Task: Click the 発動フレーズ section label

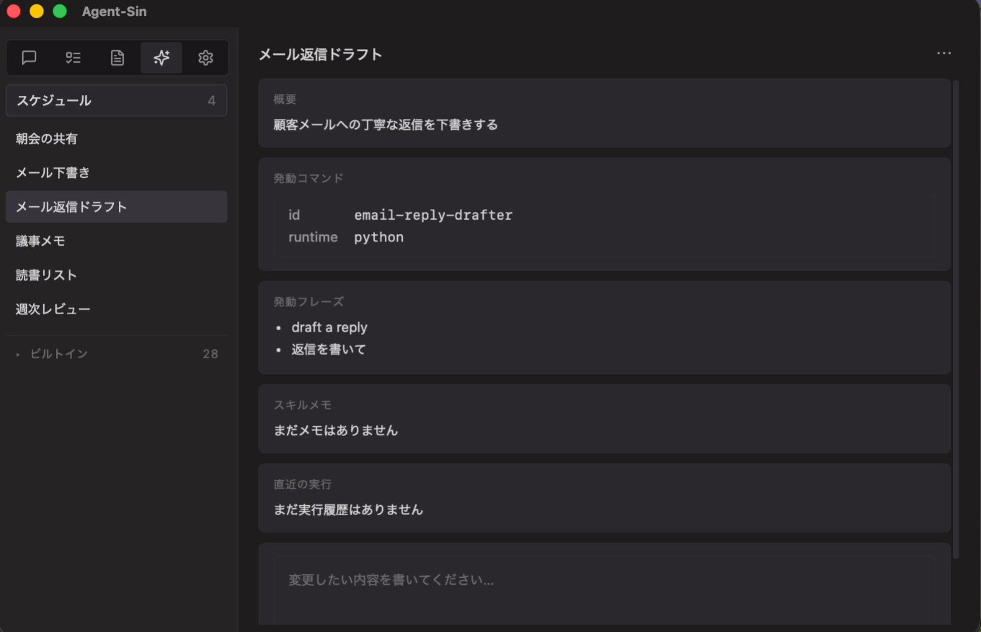Action: tap(308, 302)
